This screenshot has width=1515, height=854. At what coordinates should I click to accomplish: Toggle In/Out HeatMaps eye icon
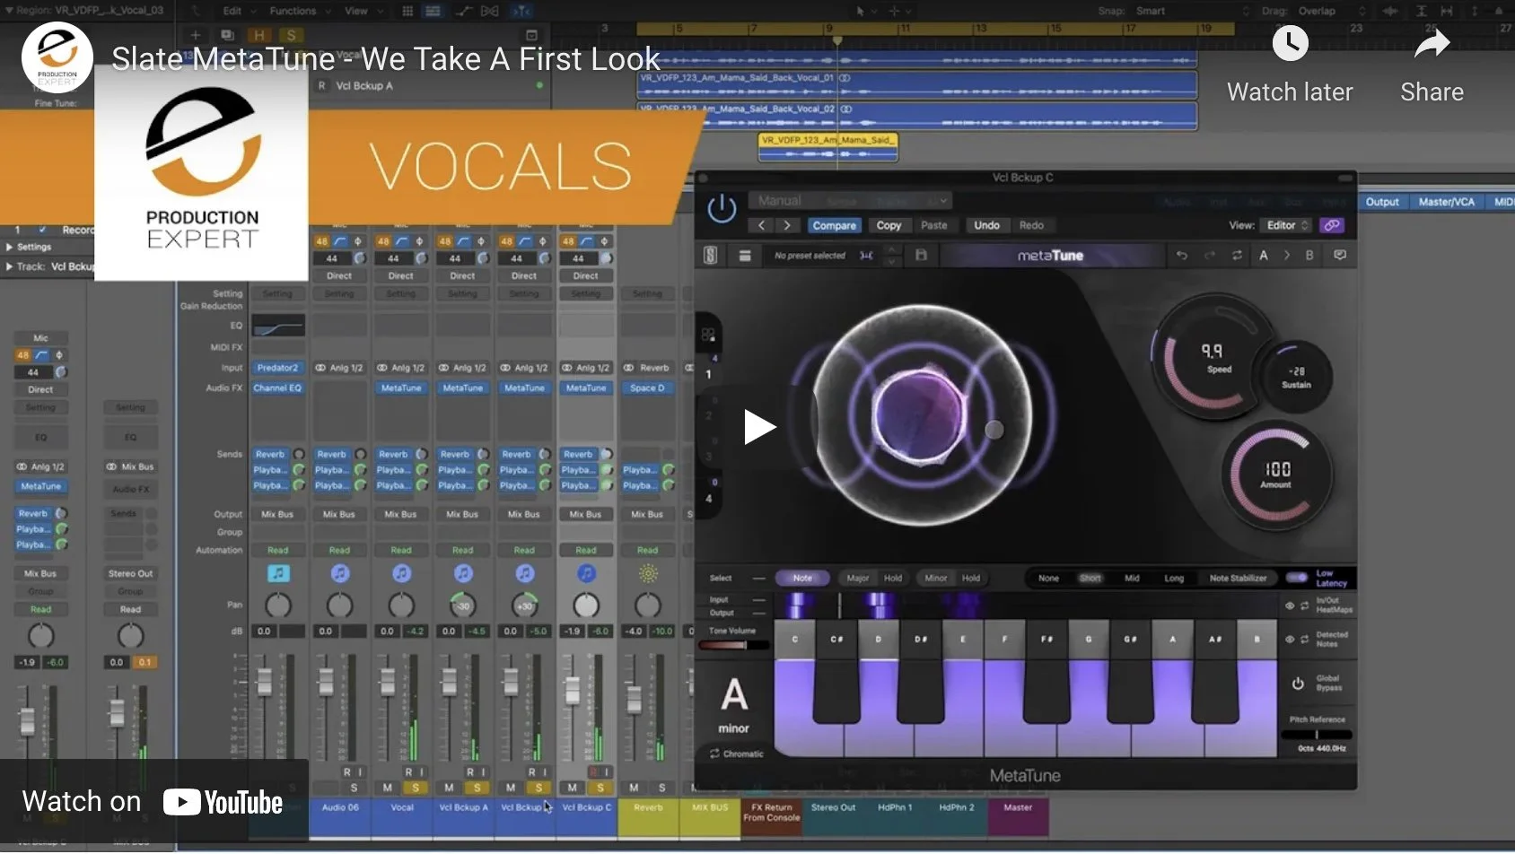pos(1290,606)
